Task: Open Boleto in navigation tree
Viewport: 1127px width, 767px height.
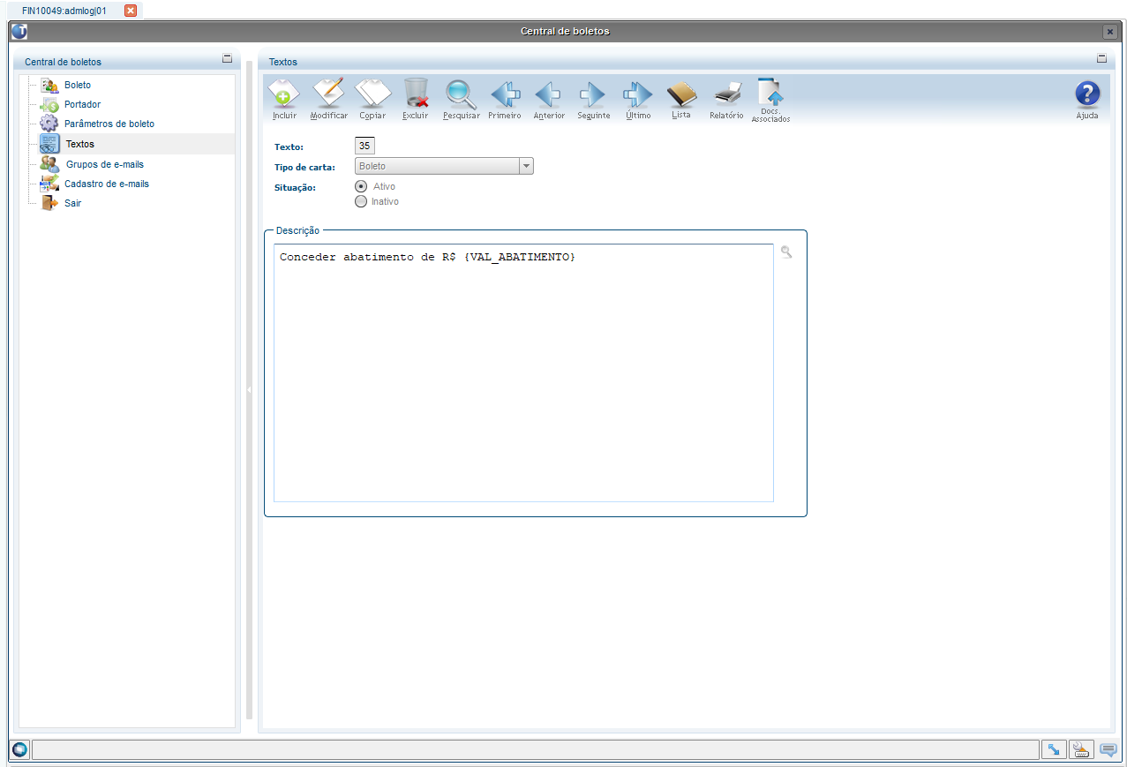Action: tap(78, 85)
